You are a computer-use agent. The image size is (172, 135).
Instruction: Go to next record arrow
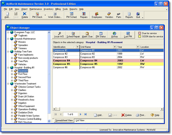click(80, 114)
